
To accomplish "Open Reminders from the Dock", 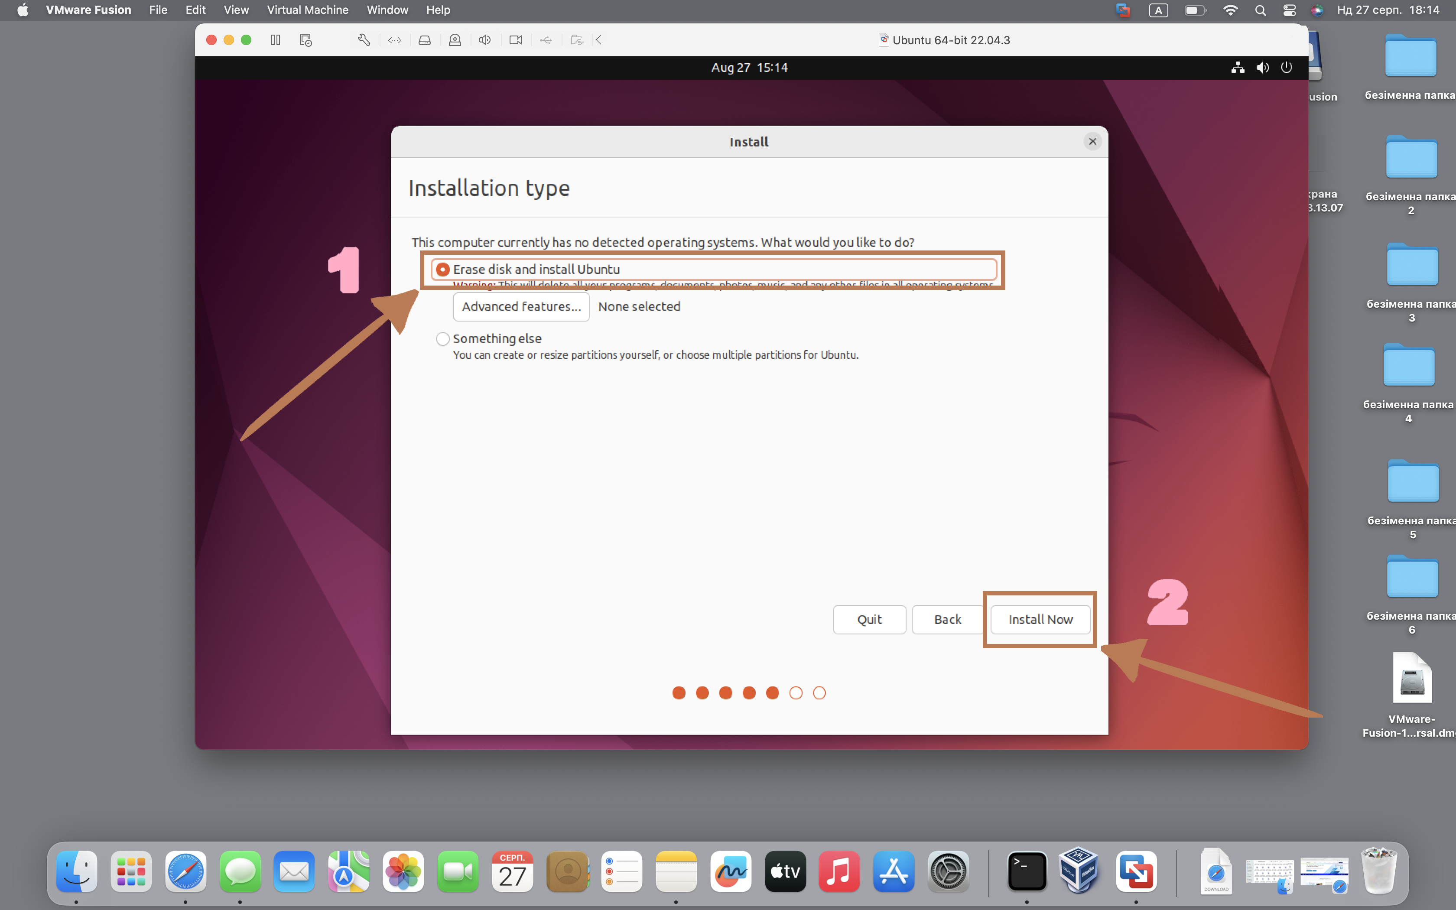I will click(621, 871).
